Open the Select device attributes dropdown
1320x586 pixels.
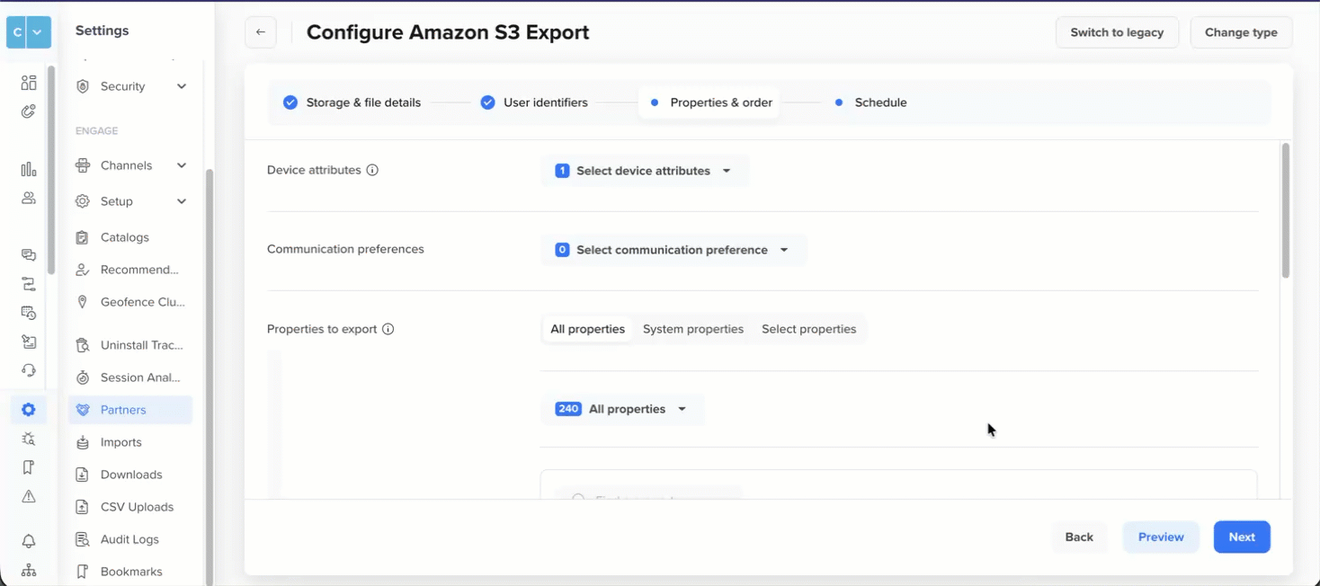click(644, 170)
